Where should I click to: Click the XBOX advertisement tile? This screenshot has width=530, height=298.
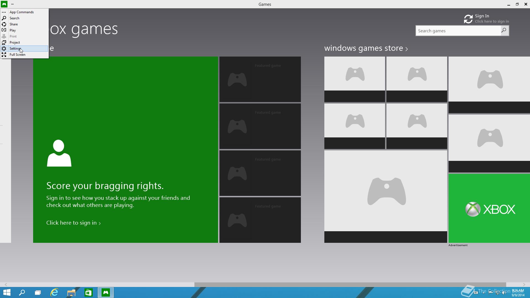489,208
